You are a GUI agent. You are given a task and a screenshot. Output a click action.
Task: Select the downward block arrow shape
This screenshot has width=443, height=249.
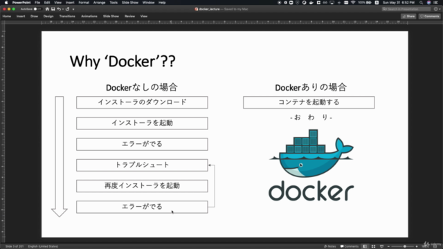click(x=60, y=156)
